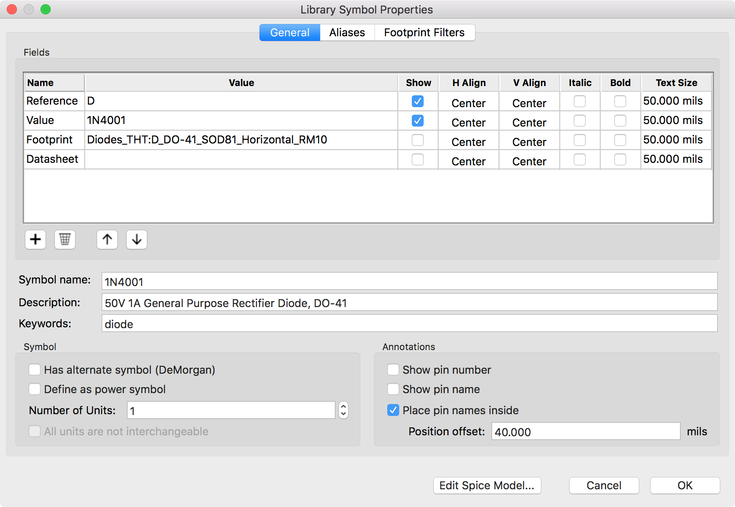Image resolution: width=735 pixels, height=507 pixels.
Task: Confirm dialog with OK button
Action: (685, 485)
